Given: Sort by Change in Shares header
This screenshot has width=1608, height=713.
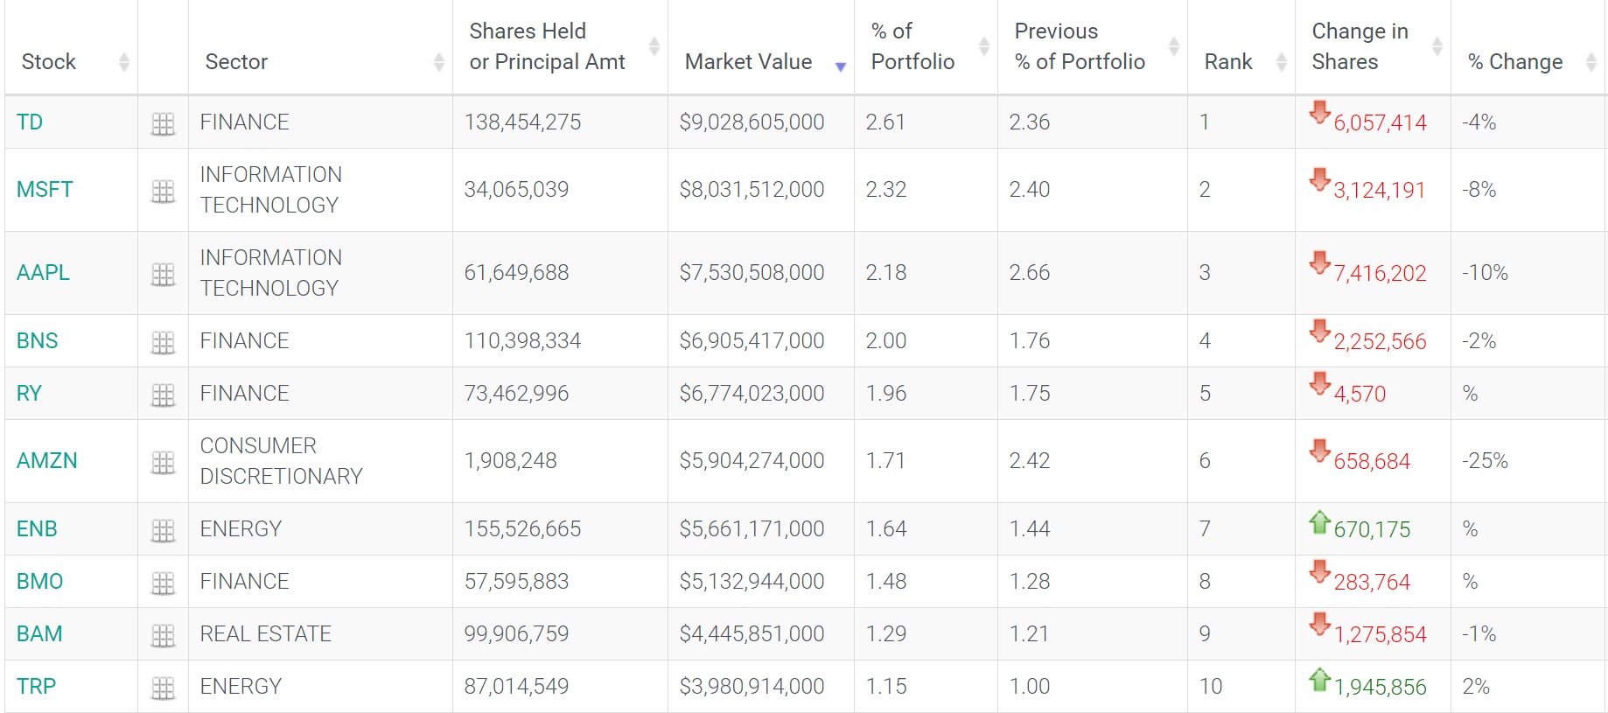Looking at the screenshot, I should click(1360, 47).
